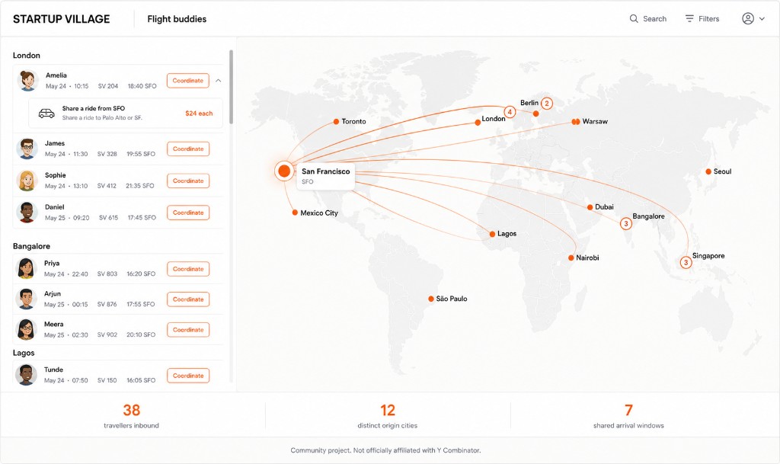Open the Flight buddies tab
The width and height of the screenshot is (780, 464).
[x=177, y=19]
